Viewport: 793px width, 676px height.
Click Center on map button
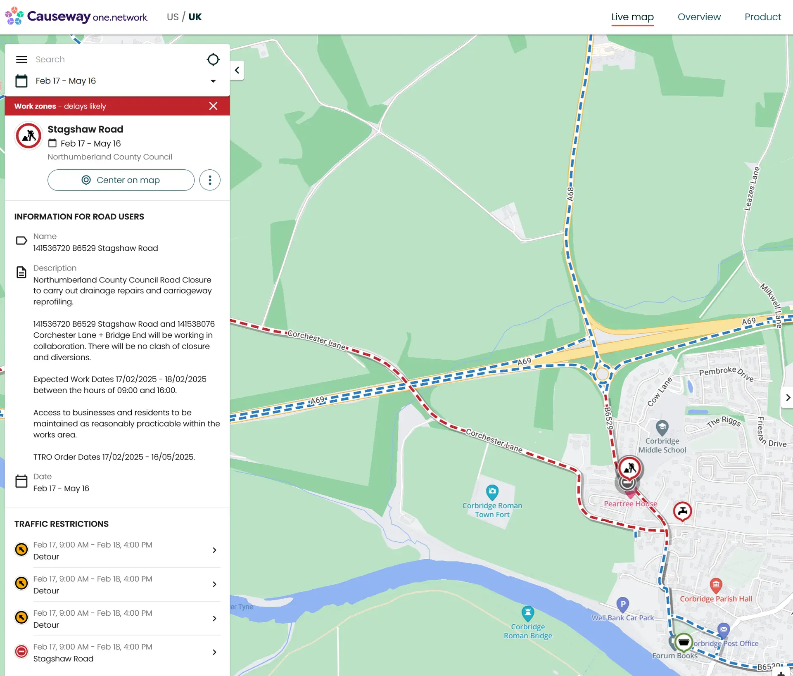pyautogui.click(x=121, y=180)
